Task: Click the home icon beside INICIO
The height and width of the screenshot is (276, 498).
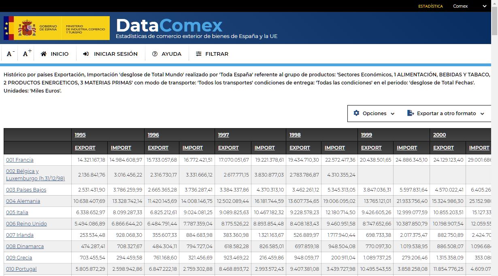Action: [x=44, y=54]
